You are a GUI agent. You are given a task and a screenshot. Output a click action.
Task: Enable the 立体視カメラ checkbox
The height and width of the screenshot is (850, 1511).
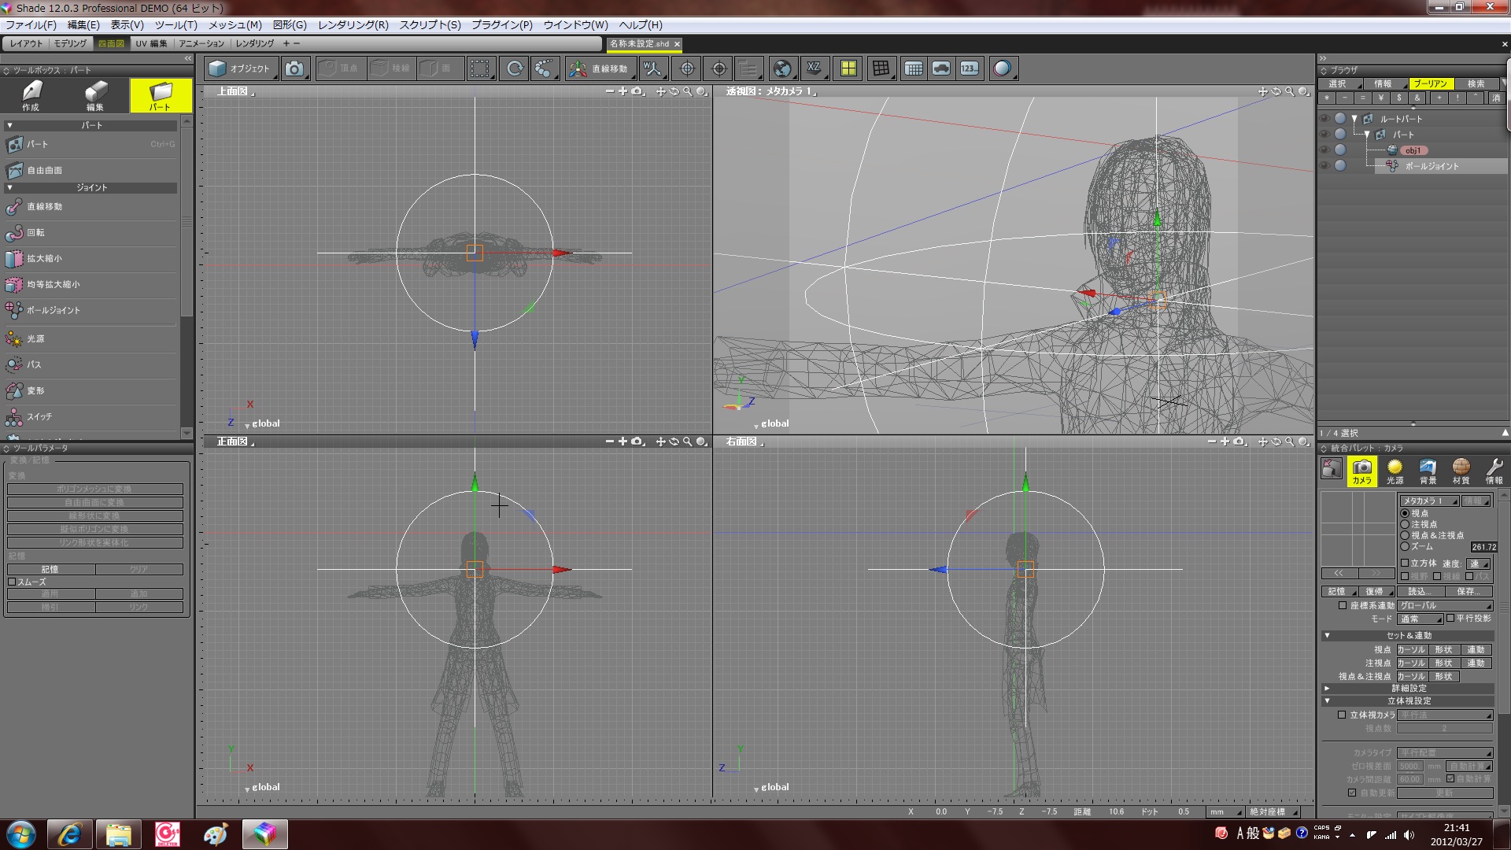[x=1342, y=715]
